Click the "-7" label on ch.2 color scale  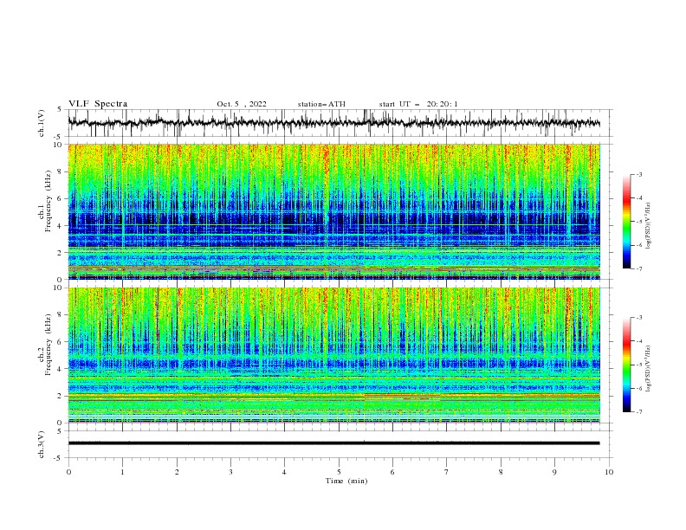(x=638, y=411)
